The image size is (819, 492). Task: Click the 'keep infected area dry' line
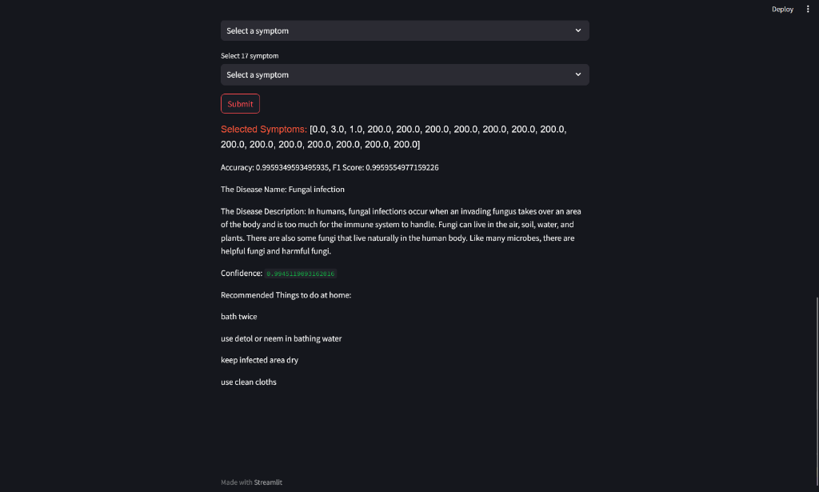point(260,360)
